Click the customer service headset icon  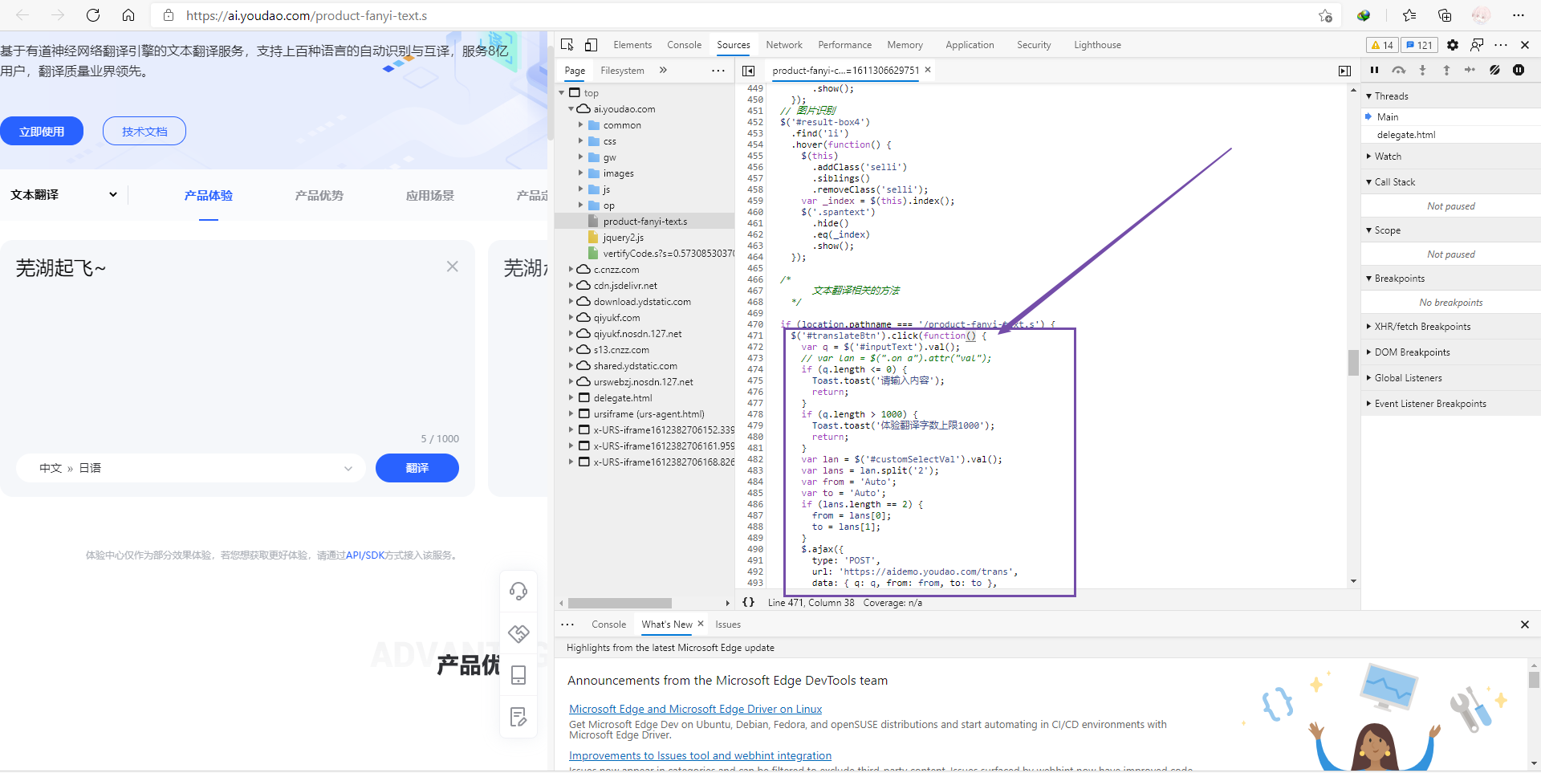pyautogui.click(x=518, y=592)
